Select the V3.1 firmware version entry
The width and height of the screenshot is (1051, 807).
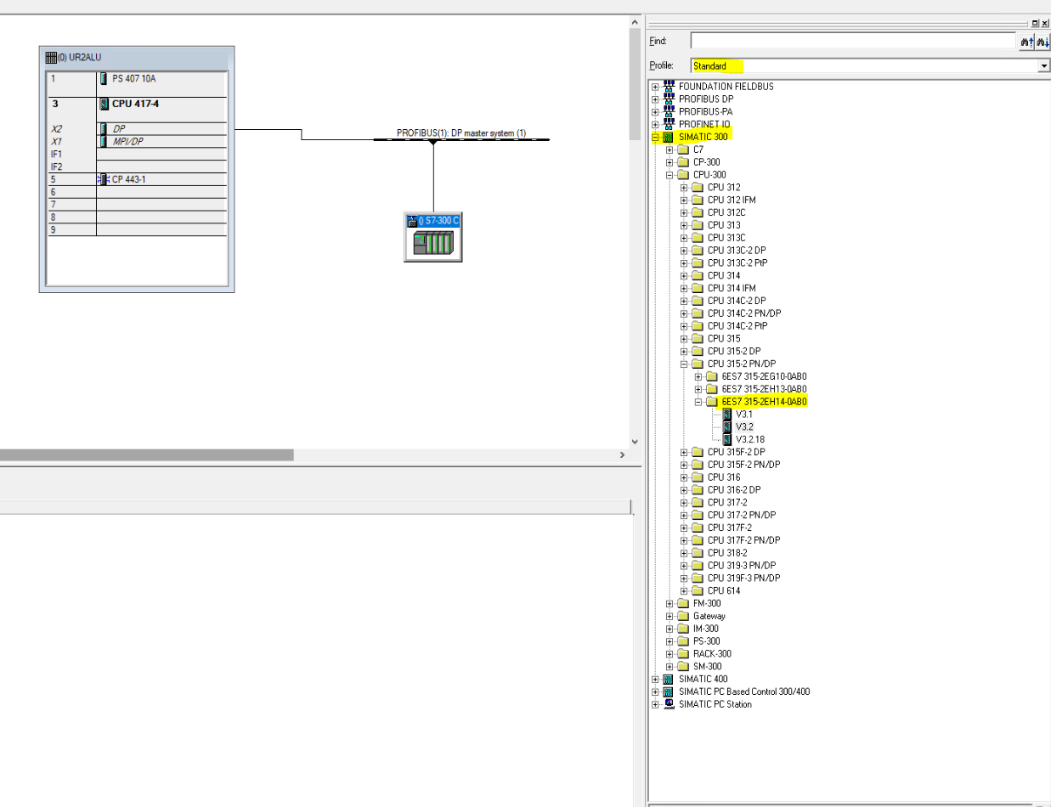pos(744,415)
